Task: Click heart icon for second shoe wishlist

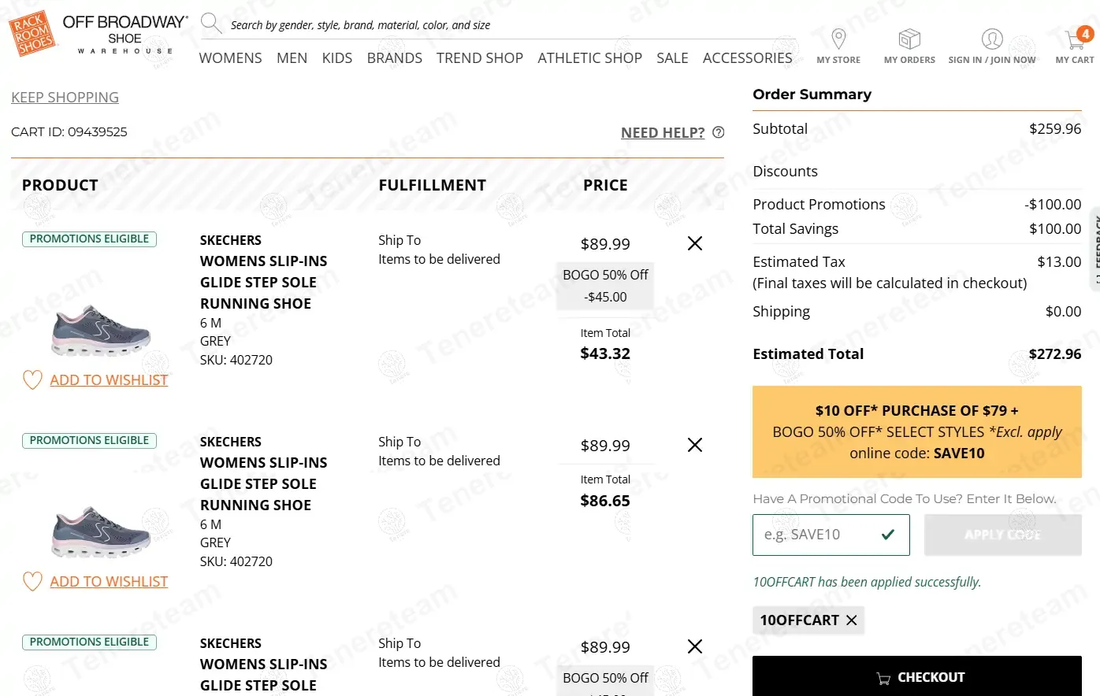Action: (32, 582)
